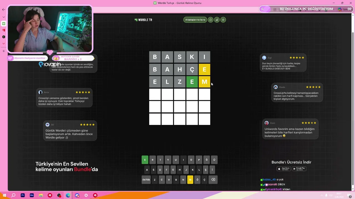Click the App Store download badge
The width and height of the screenshot is (355, 199).
click(x=284, y=169)
